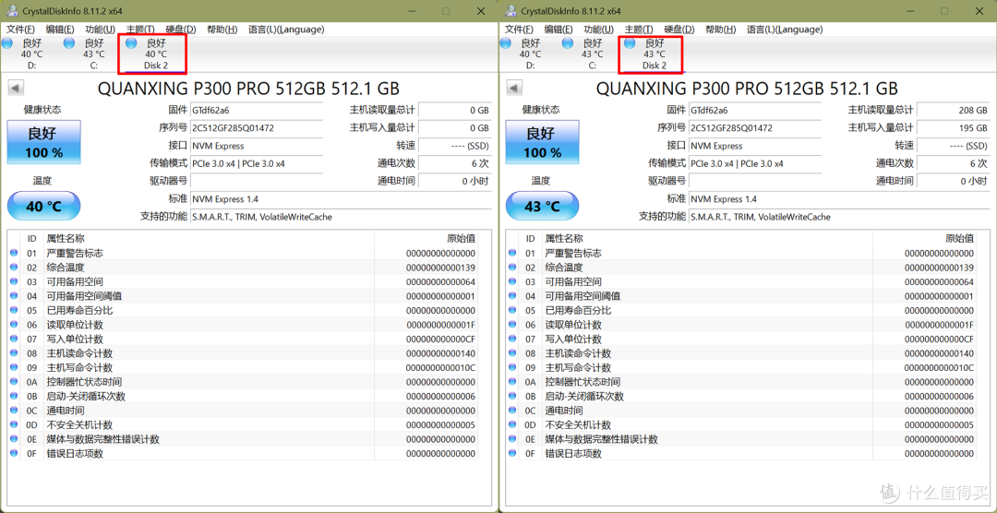Click status orb of C: drive, right window
This screenshot has height=513, width=997.
[568, 43]
